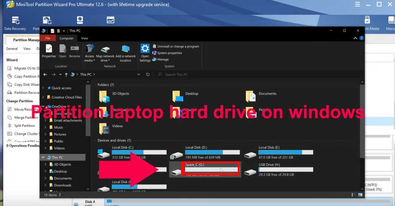Image resolution: width=395 pixels, height=206 pixels.
Task: Collapse Devices and drives (7) group
Action: pos(95,140)
